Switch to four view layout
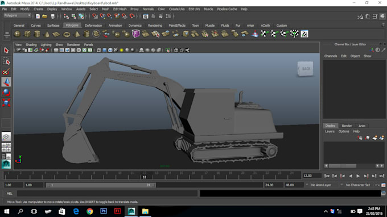Viewport: 387px width, 217px height. 6,147
